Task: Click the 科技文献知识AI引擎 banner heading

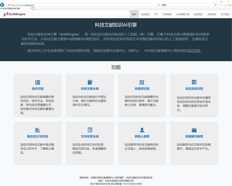Action: (x=116, y=25)
